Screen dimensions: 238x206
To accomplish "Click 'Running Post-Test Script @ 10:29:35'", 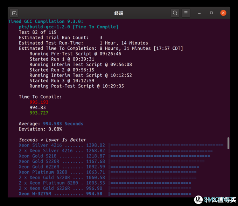I will click(77, 86).
